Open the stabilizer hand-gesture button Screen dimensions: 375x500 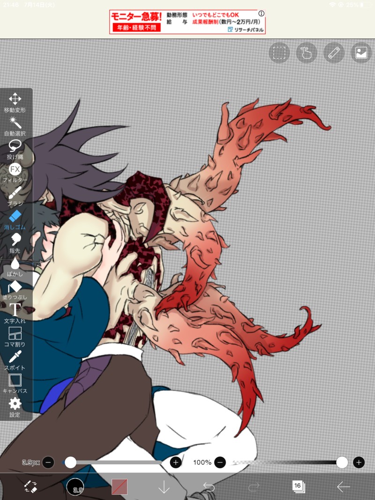pos(307,53)
